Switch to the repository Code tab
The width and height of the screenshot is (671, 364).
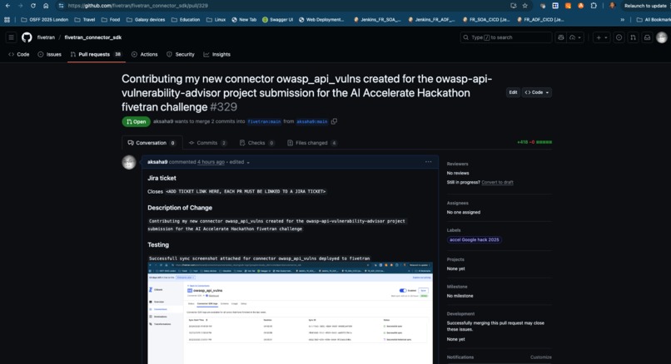[x=19, y=54]
